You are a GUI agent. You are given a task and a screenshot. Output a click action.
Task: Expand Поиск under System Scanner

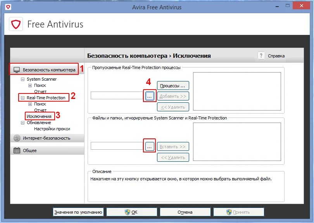tap(30, 85)
